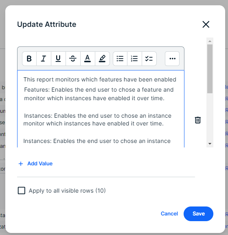
Task: Click inside the rich text editor area
Action: (x=101, y=109)
